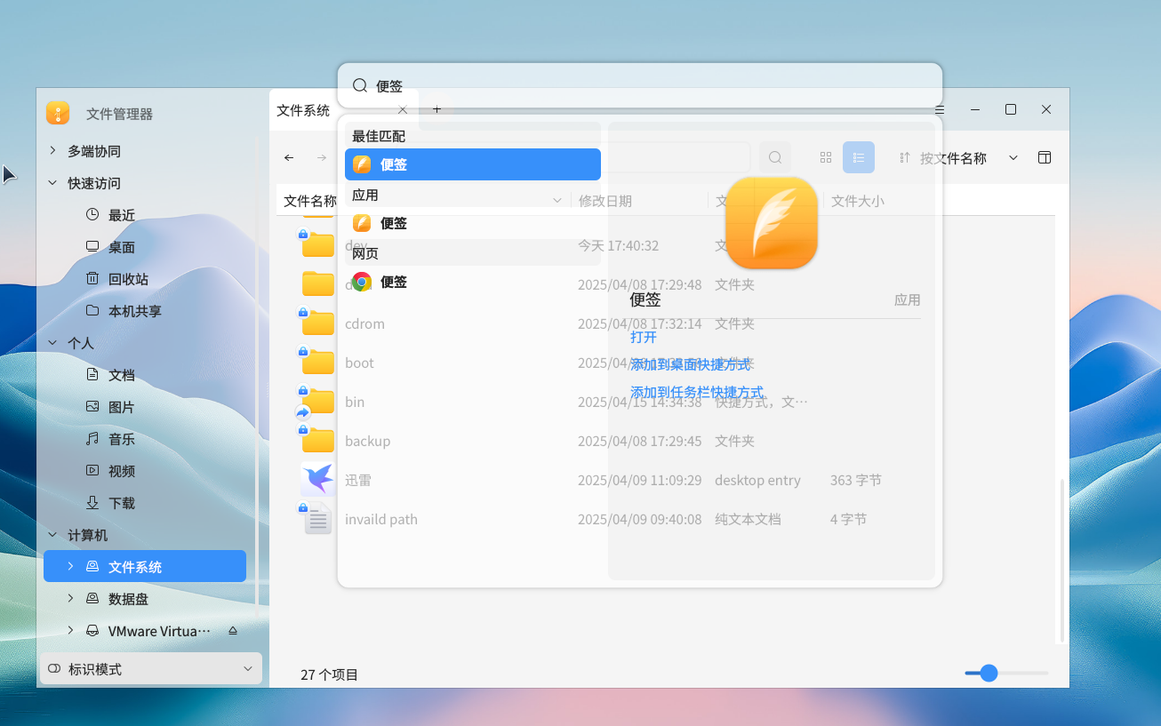Click 打开 to launch 便签
Image resolution: width=1161 pixels, height=726 pixels.
click(x=643, y=337)
